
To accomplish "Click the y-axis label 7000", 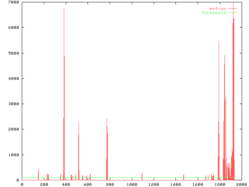I will coord(14,2).
